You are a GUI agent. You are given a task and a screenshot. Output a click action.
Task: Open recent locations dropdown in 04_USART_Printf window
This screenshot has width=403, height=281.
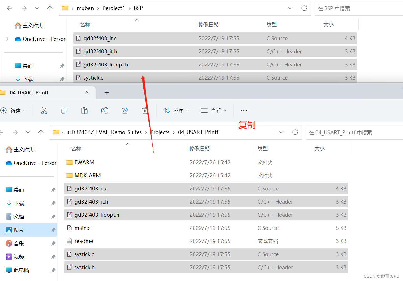point(28,132)
